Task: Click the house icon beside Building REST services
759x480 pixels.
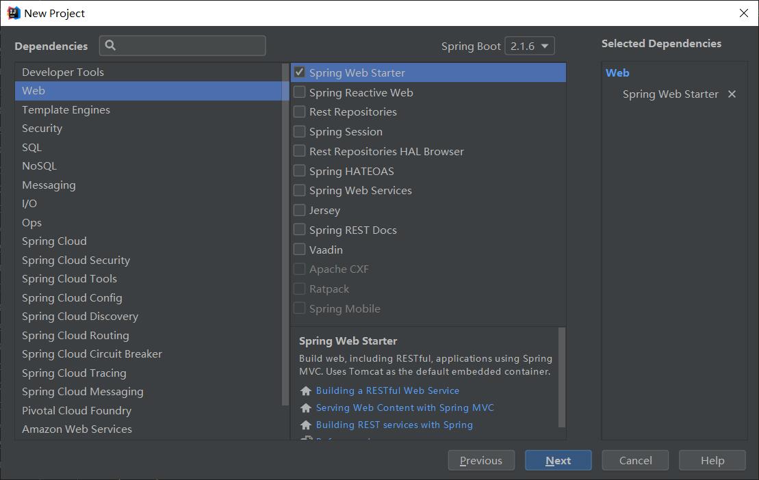Action: point(305,425)
